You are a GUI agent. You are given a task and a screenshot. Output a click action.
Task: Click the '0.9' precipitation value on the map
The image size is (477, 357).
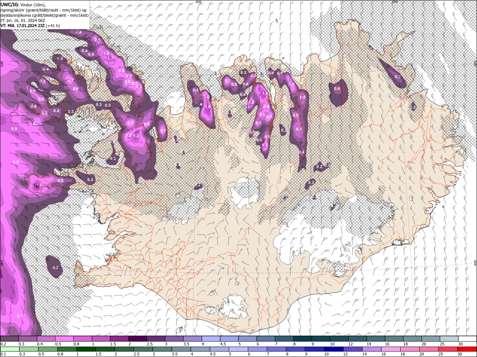click(x=14, y=129)
